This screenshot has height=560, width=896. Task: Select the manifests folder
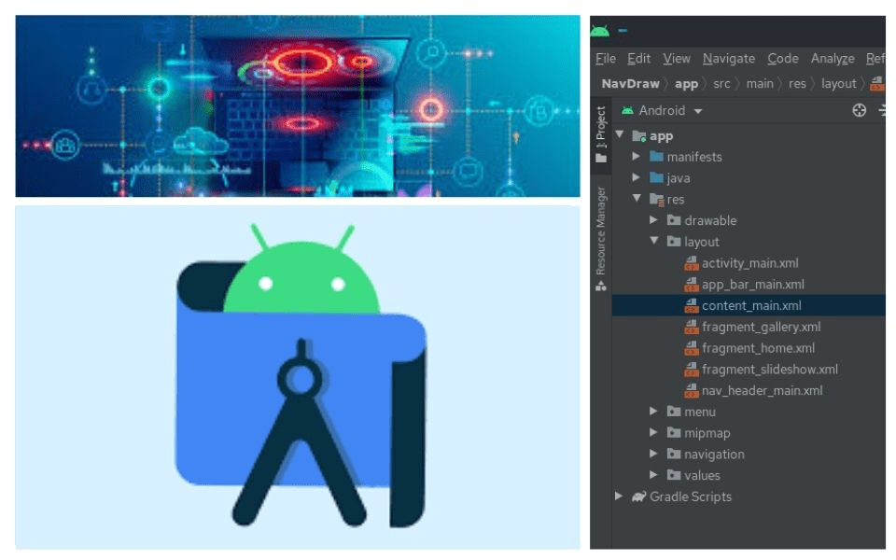(x=694, y=156)
